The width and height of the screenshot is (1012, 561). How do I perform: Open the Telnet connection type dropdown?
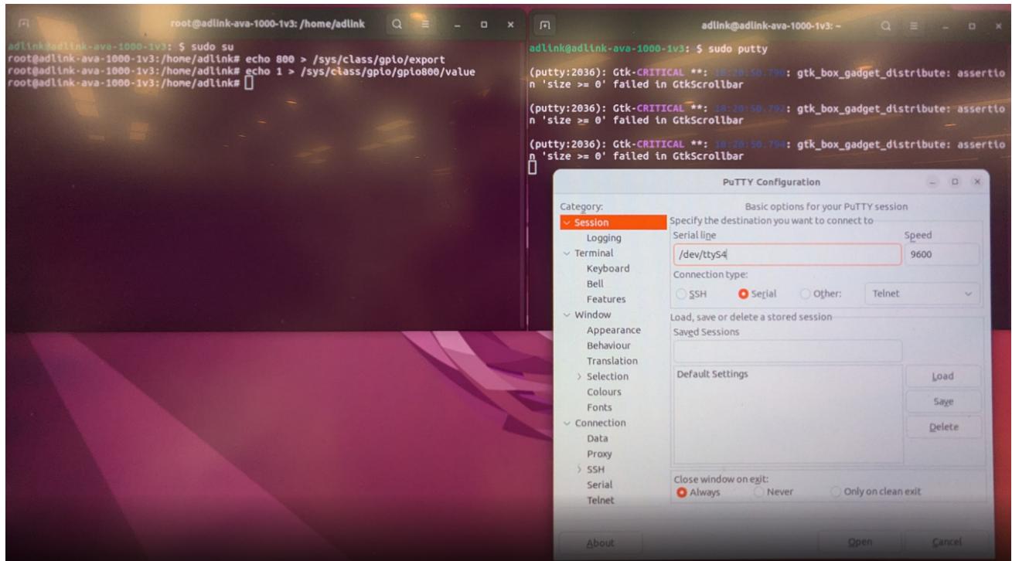click(x=921, y=294)
